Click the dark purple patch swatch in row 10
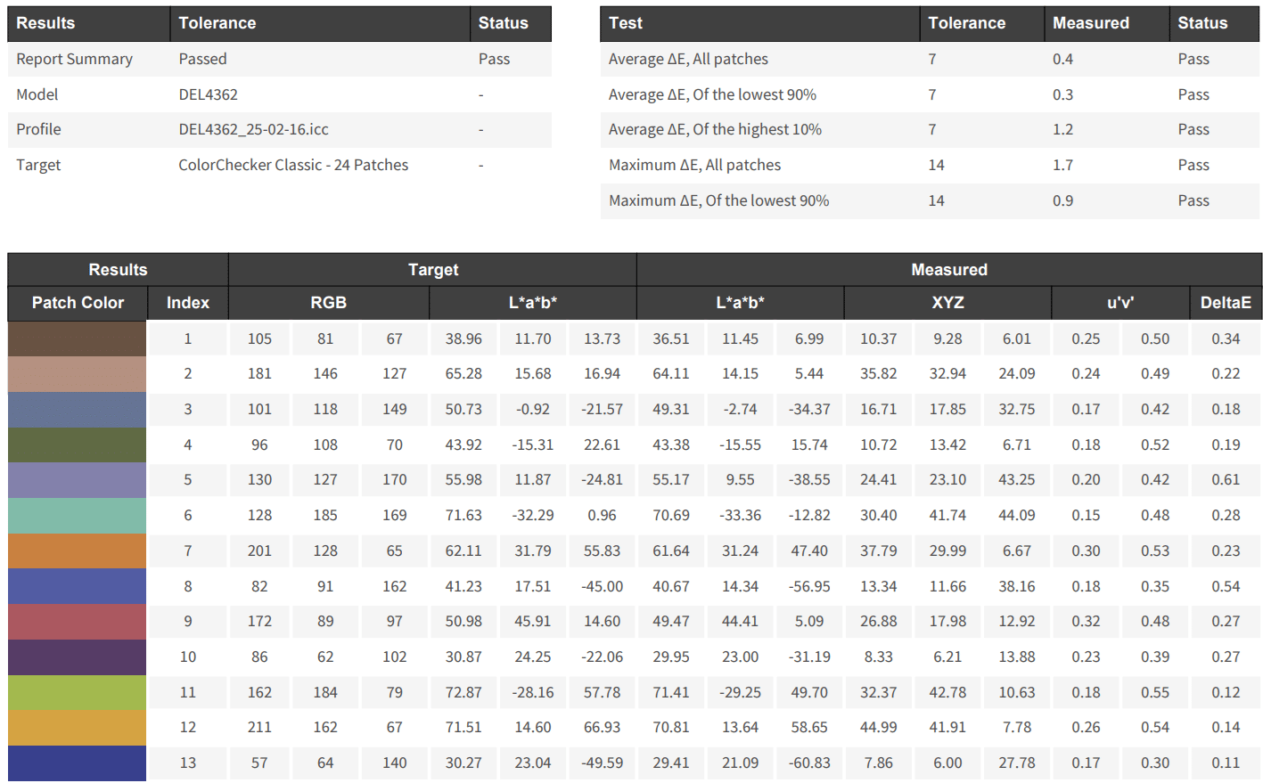The height and width of the screenshot is (783, 1263). (x=77, y=657)
